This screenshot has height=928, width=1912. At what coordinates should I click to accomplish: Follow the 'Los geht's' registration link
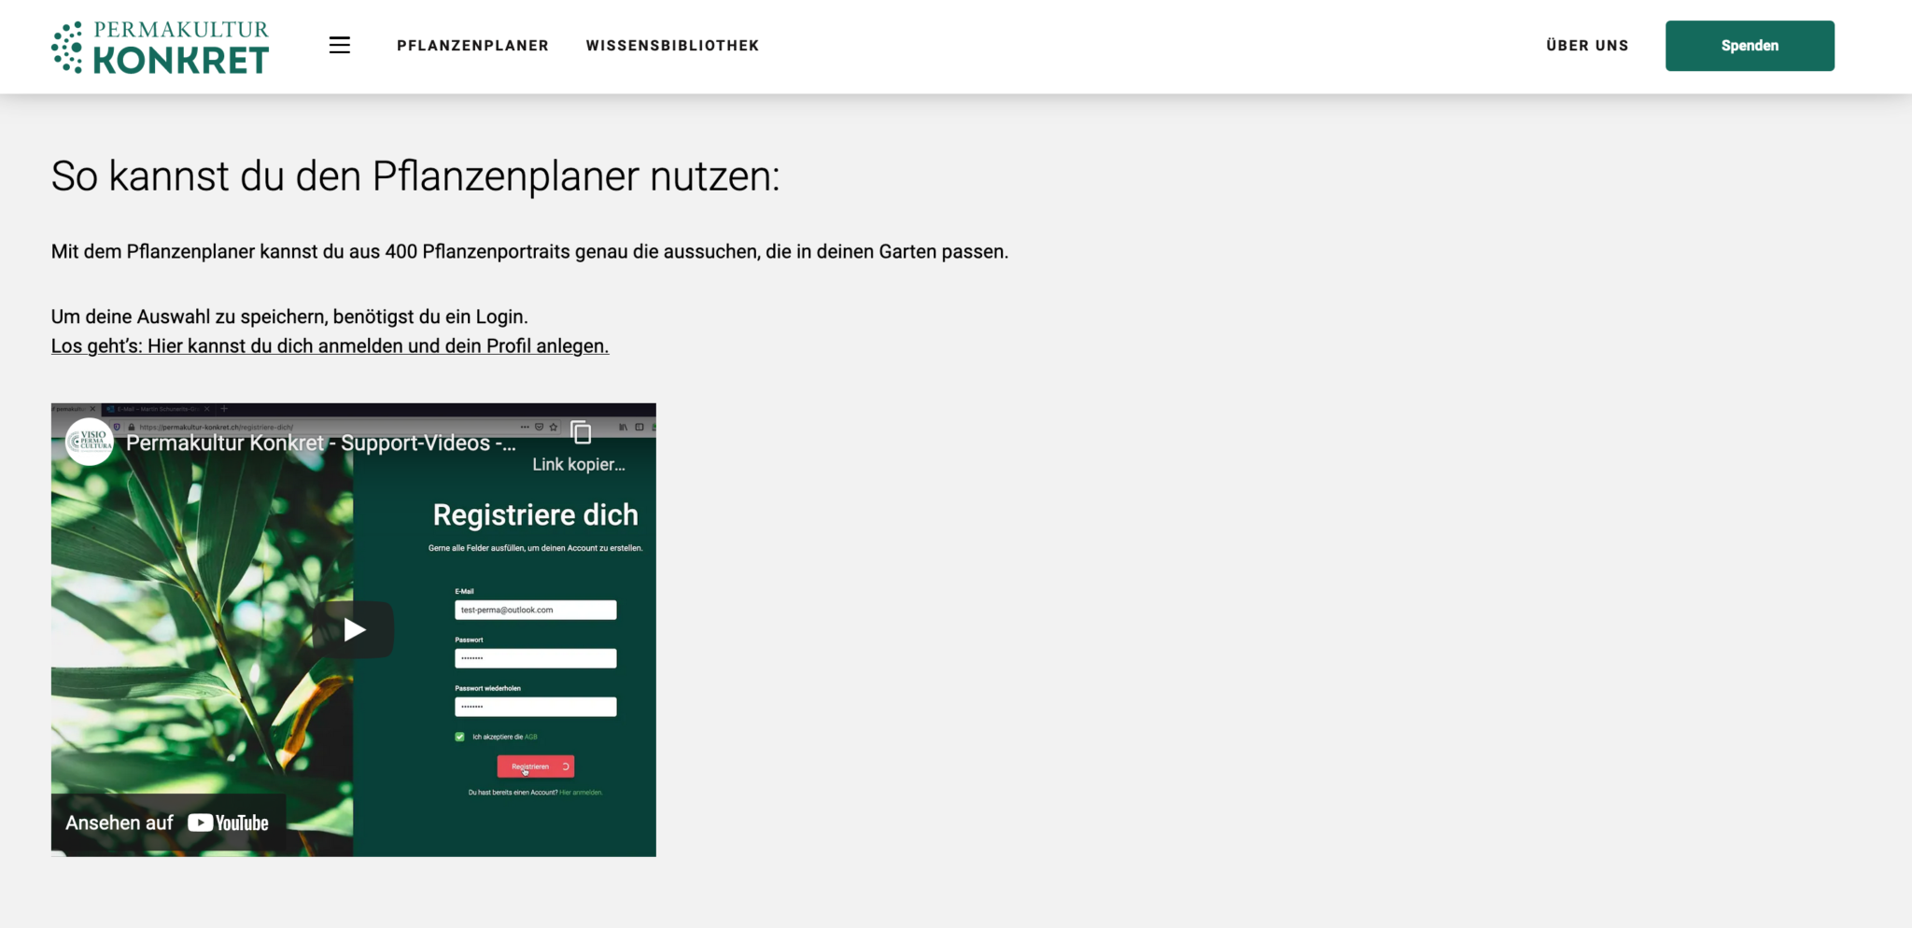[x=330, y=346]
